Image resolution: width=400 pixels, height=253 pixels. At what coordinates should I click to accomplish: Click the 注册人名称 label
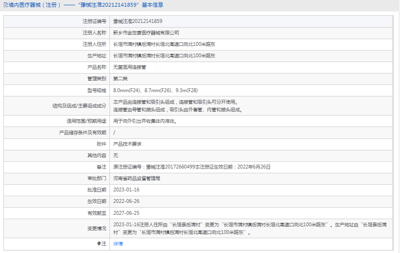95,33
